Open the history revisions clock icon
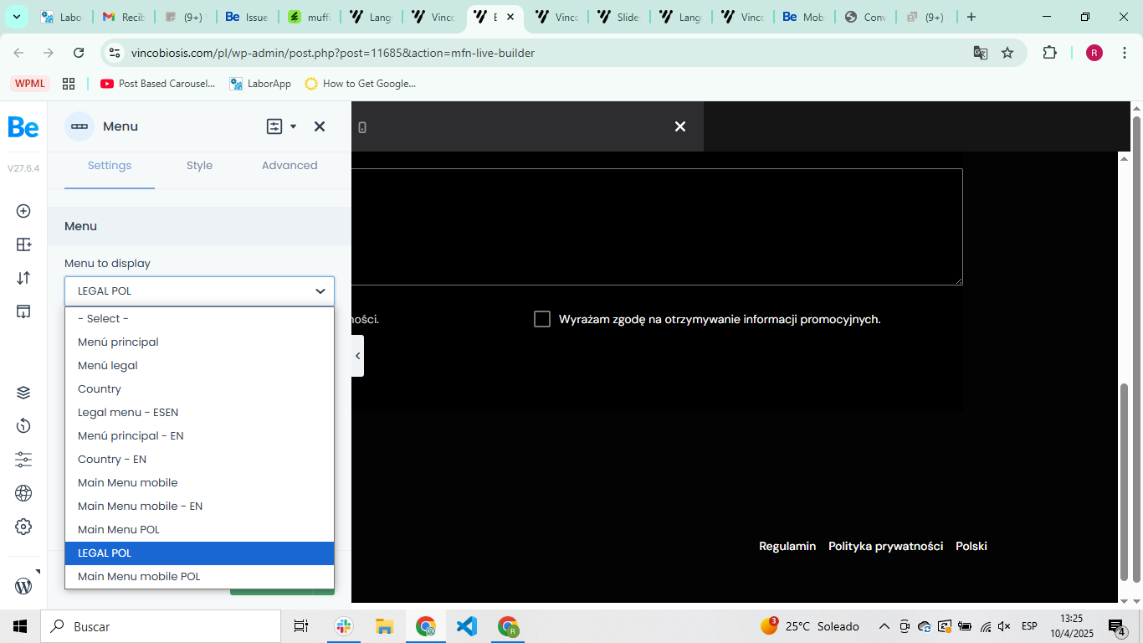The width and height of the screenshot is (1143, 643). [x=23, y=426]
